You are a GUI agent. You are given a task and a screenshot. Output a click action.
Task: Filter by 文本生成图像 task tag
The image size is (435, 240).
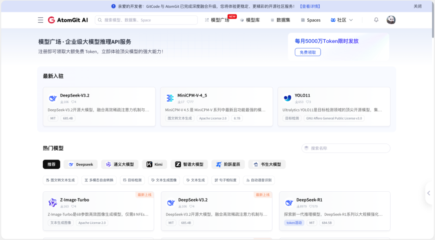pos(164,180)
